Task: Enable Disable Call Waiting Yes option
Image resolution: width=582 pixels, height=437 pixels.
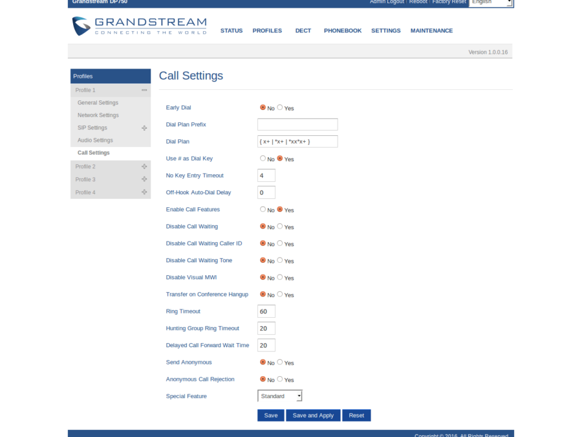Action: [x=280, y=227]
